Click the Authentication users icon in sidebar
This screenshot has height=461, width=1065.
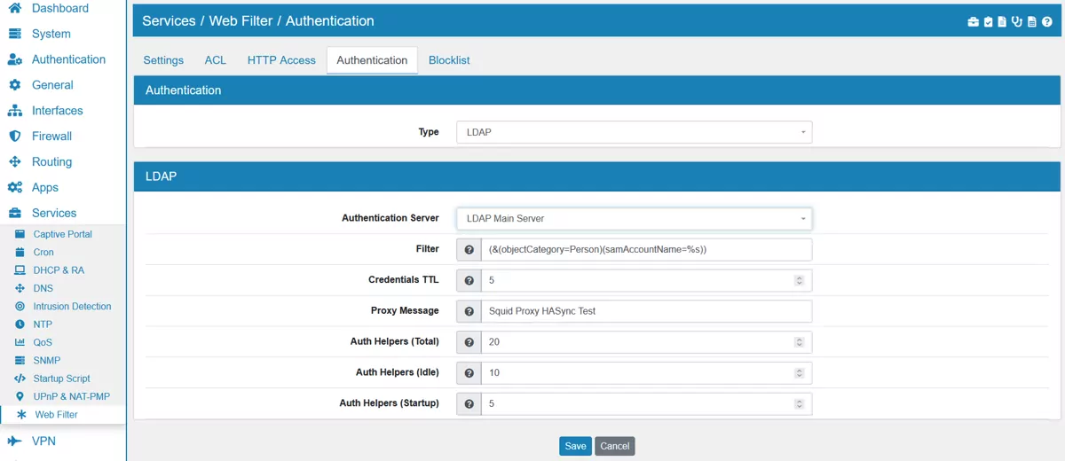coord(14,59)
